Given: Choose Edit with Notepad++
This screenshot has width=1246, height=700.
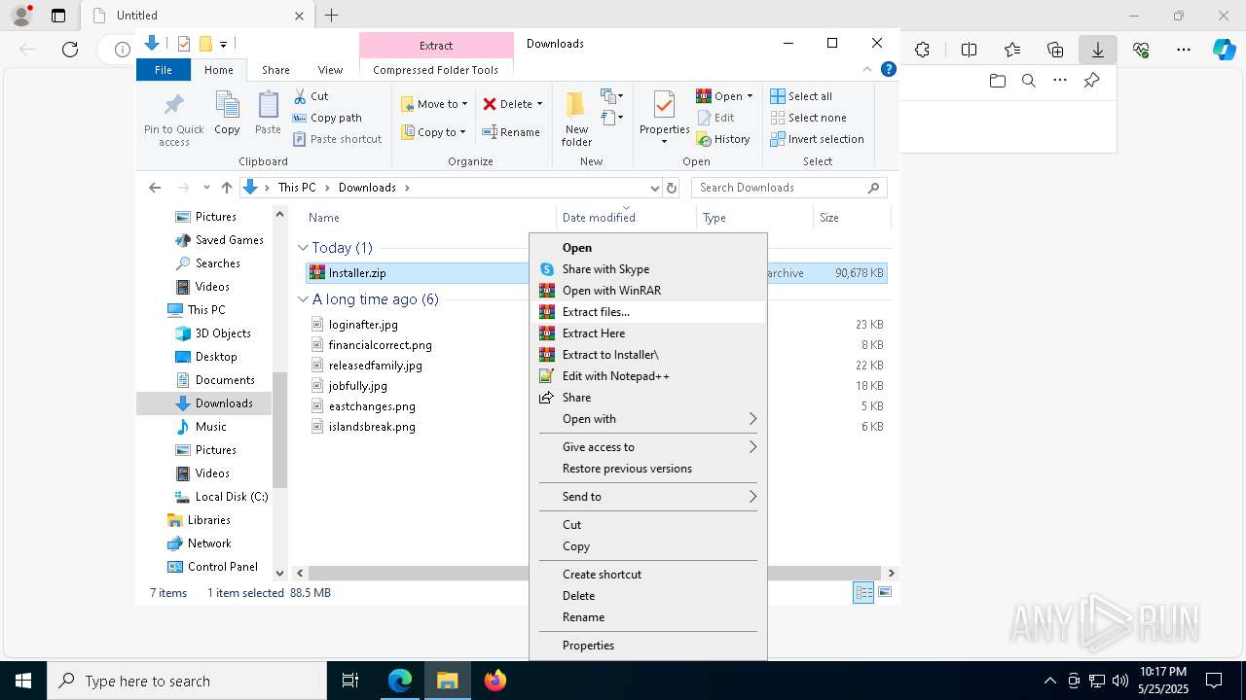Looking at the screenshot, I should click(x=648, y=376).
